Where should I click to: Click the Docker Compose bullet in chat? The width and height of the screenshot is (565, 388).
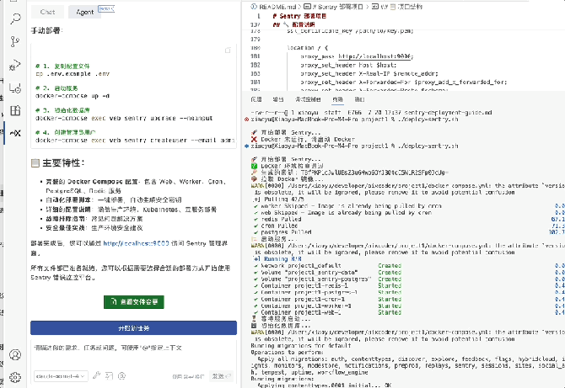(x=137, y=186)
